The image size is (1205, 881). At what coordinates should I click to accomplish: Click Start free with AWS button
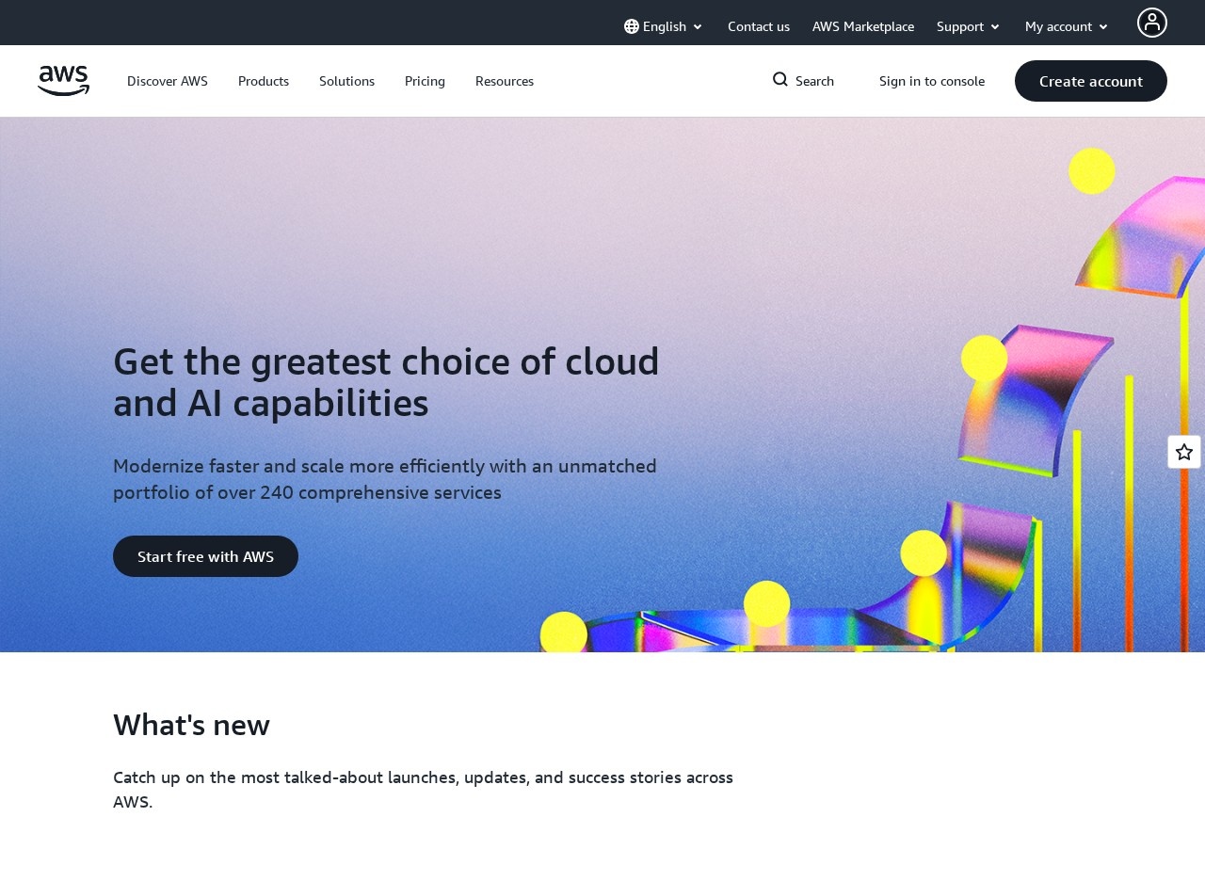coord(205,556)
